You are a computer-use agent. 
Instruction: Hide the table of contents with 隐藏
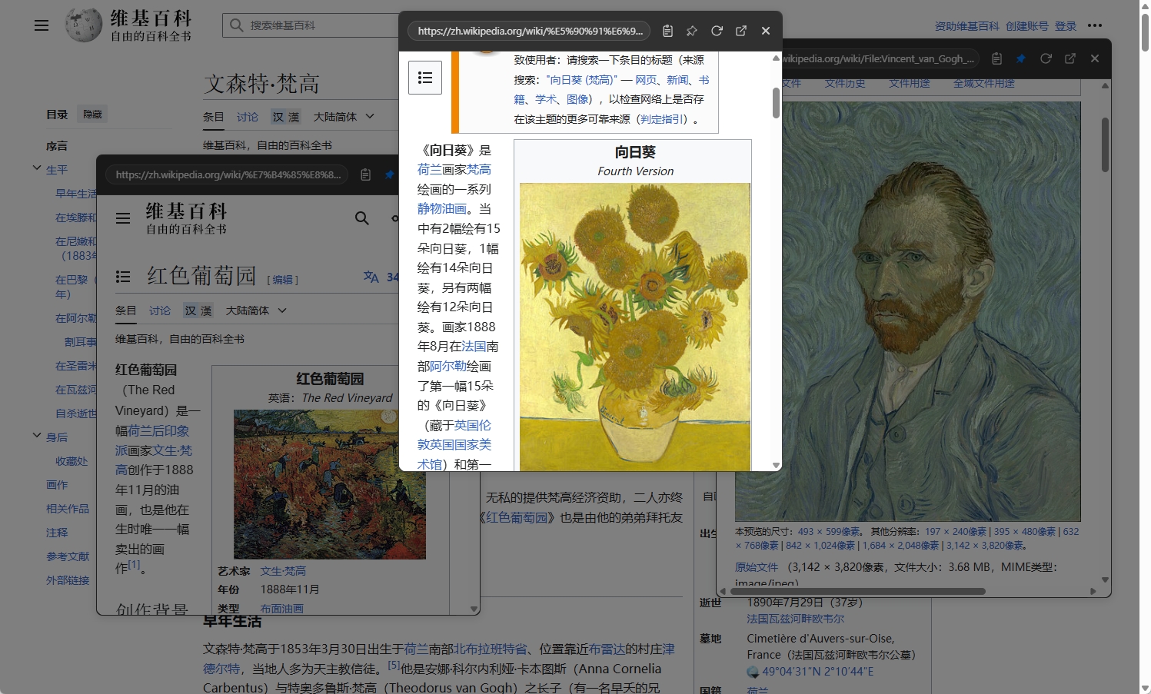coord(92,115)
